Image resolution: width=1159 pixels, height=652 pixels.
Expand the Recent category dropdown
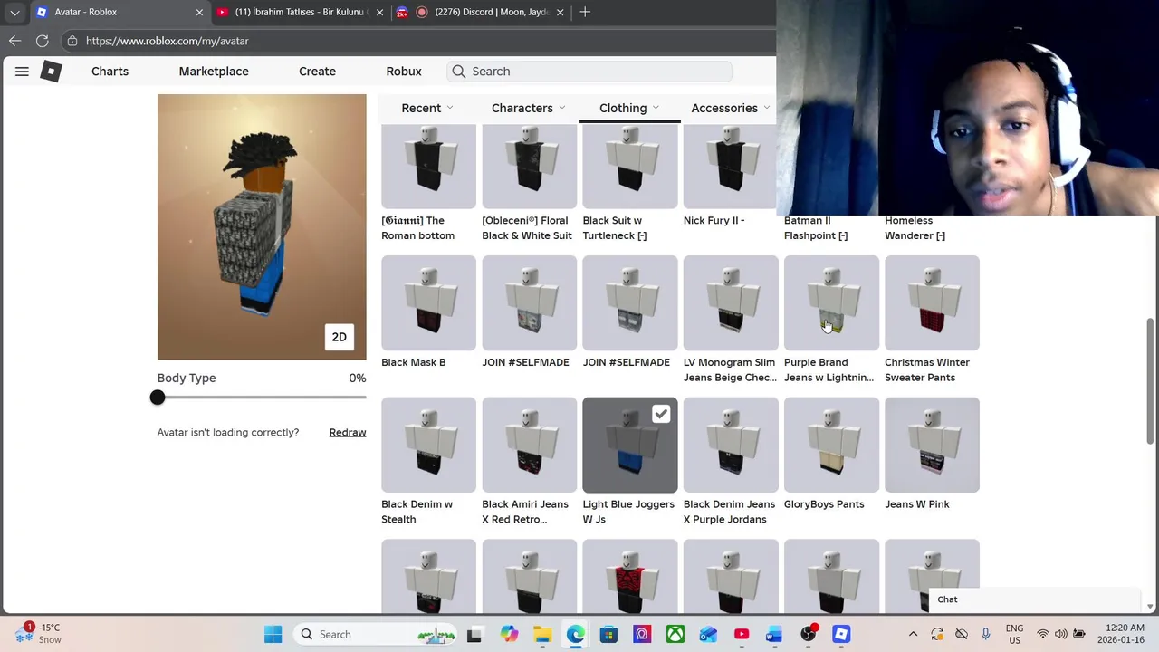click(426, 108)
